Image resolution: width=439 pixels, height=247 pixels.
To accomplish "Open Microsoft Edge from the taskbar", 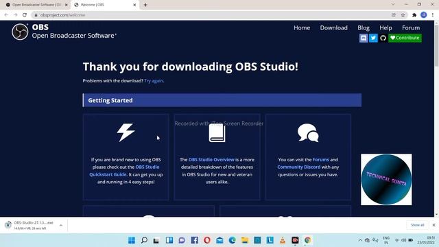I will tap(232, 240).
